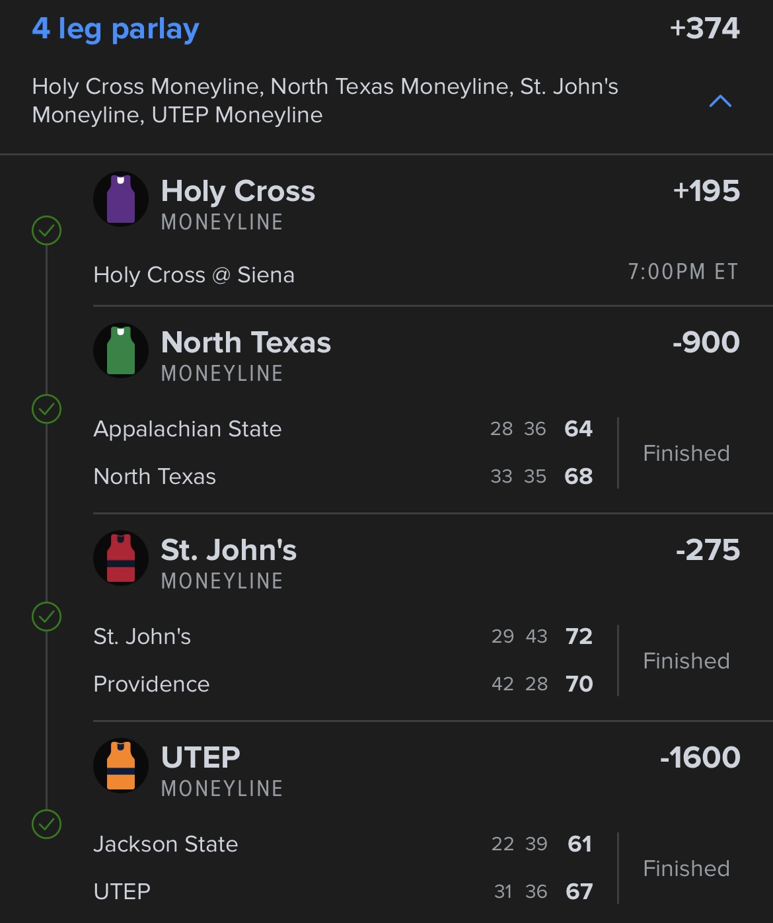Tap the UTEP -1600 odds

(x=700, y=758)
